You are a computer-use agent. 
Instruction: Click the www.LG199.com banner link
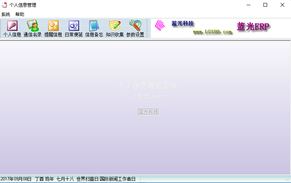coord(212,32)
